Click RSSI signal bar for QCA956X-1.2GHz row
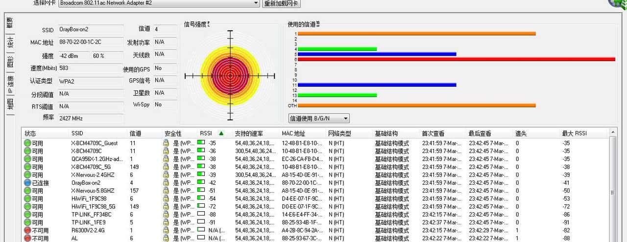This screenshot has width=627, height=242. [201, 159]
